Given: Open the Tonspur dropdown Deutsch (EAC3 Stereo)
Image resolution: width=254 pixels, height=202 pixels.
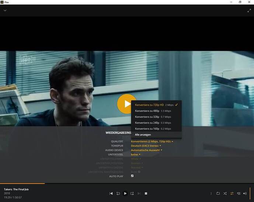Looking at the screenshot, I should pos(146,146).
